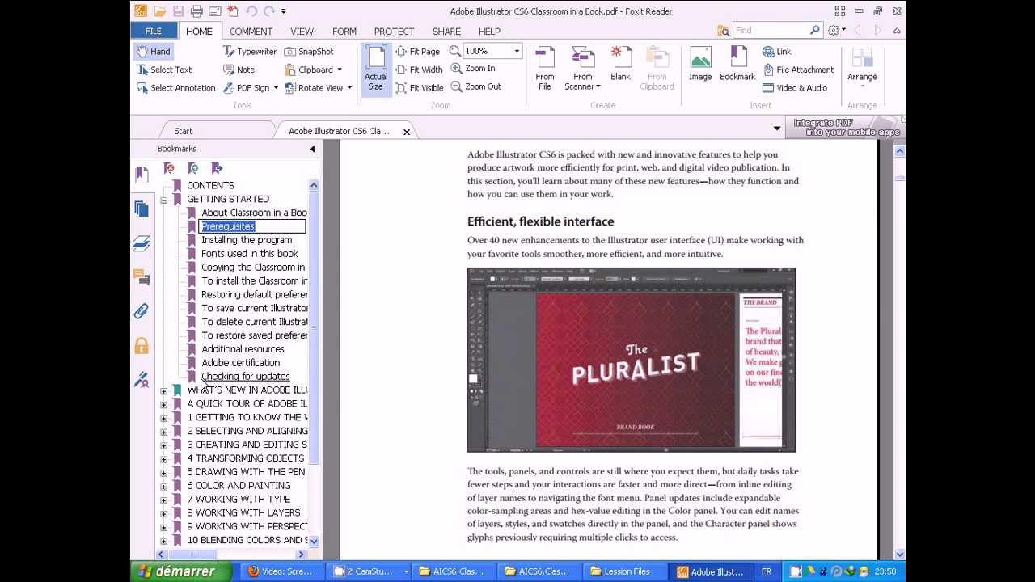Open the Comments panel in sidebar
The width and height of the screenshot is (1035, 582).
(142, 277)
